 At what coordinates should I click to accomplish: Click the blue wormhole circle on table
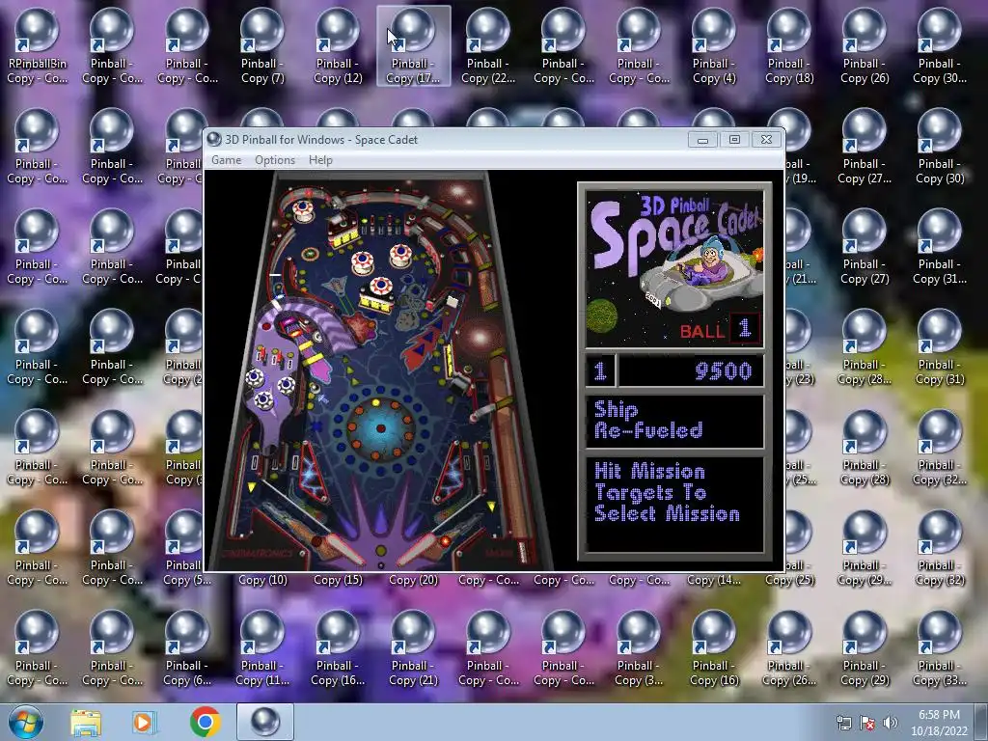click(380, 427)
